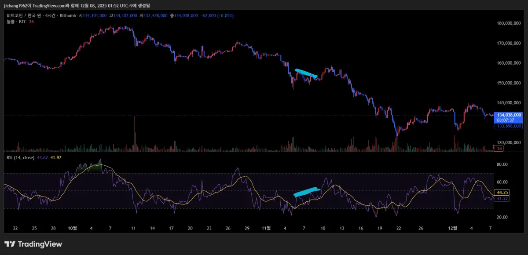This screenshot has width=528, height=255.
Task: Click the 볼륨 · BTC volume indicator label
Action: 16,22
